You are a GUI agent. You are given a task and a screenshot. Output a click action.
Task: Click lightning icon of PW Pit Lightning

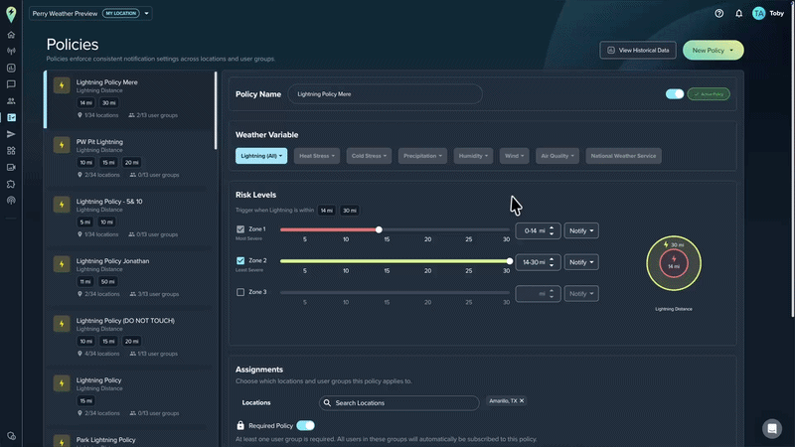click(x=62, y=145)
